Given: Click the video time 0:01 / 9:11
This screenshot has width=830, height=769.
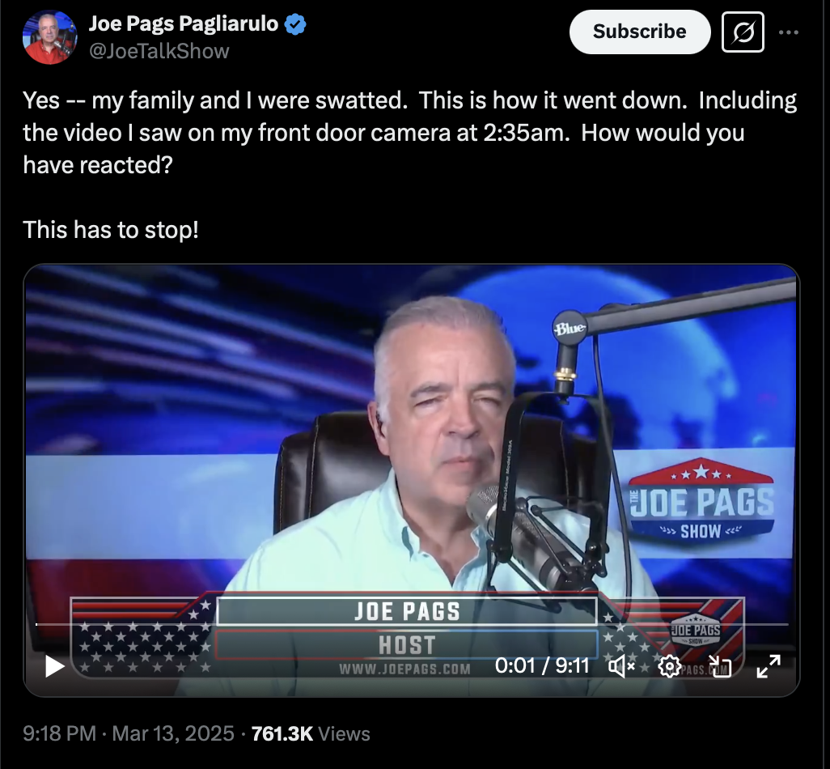Looking at the screenshot, I should point(542,665).
